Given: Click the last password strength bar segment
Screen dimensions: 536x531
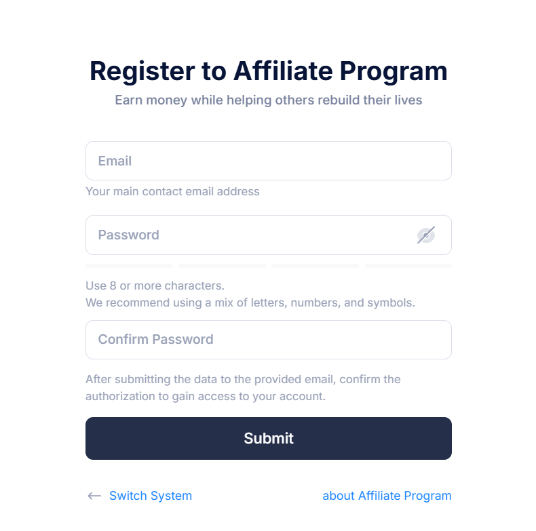Looking at the screenshot, I should click(x=408, y=266).
